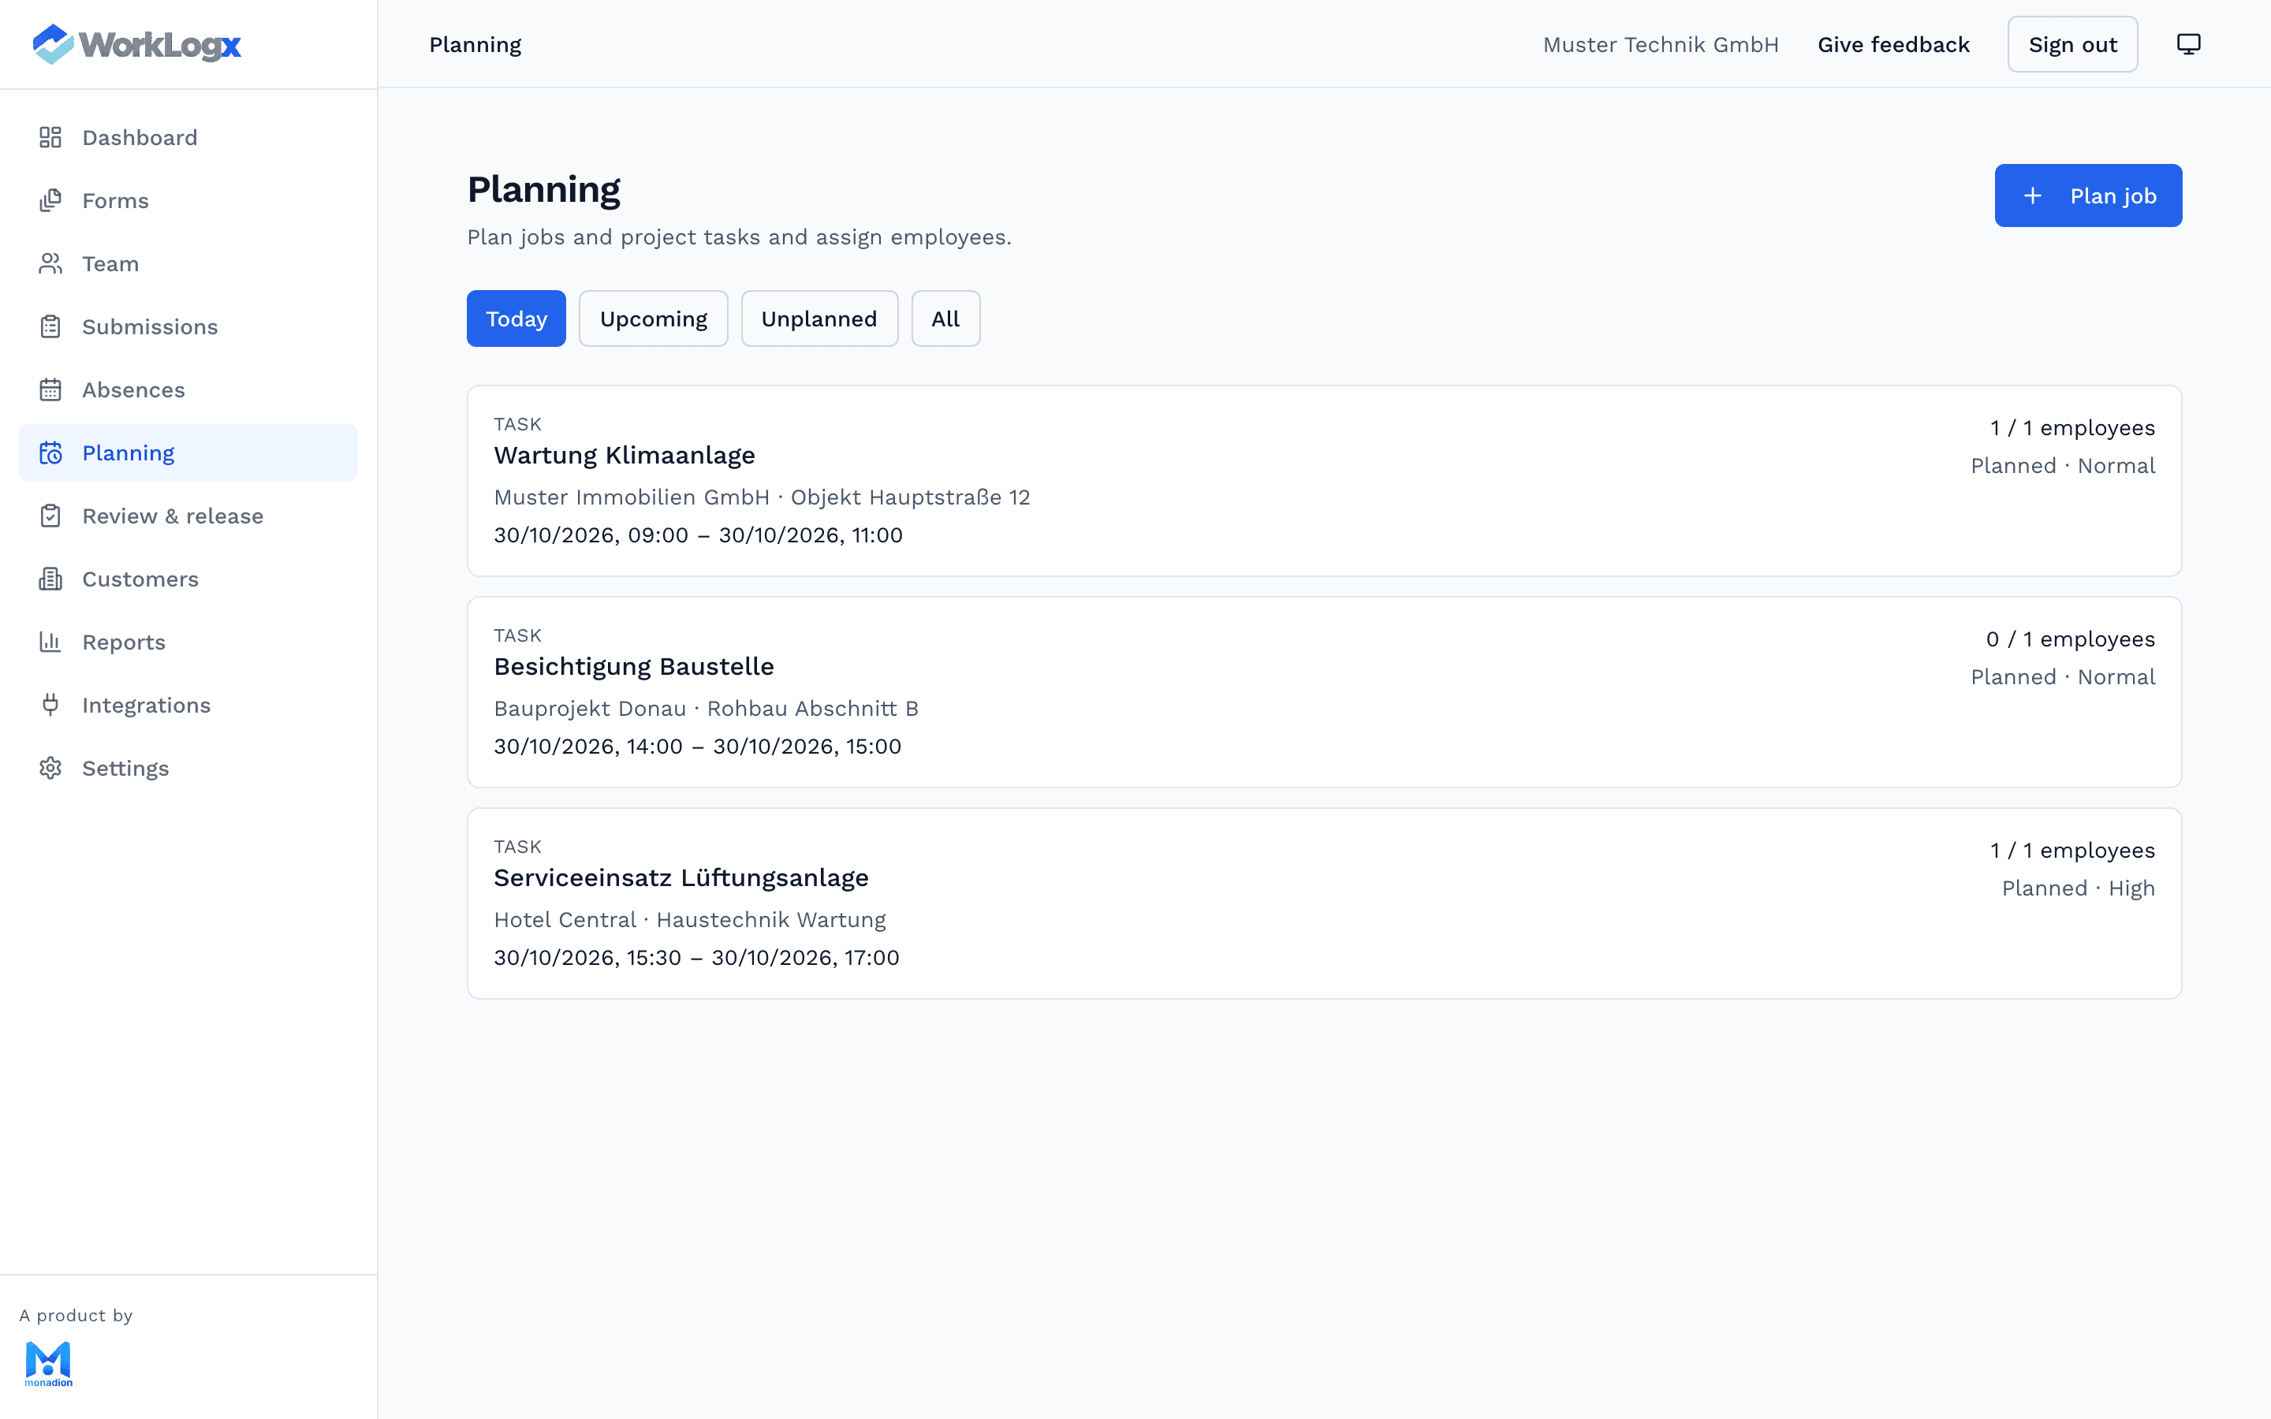Viewport: 2271px width, 1419px height.
Task: Click Sign out button
Action: click(2072, 44)
